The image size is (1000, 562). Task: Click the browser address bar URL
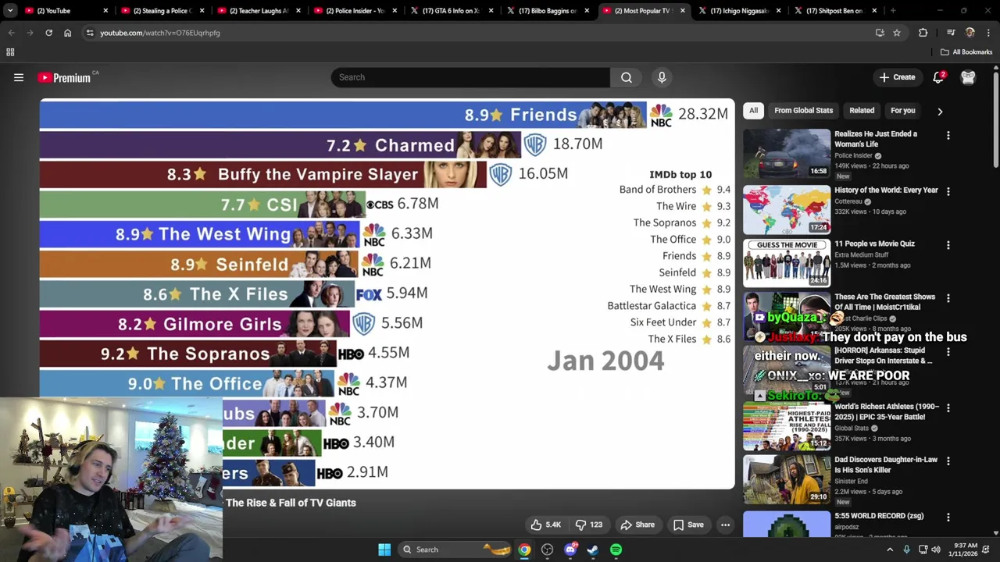[x=159, y=33]
